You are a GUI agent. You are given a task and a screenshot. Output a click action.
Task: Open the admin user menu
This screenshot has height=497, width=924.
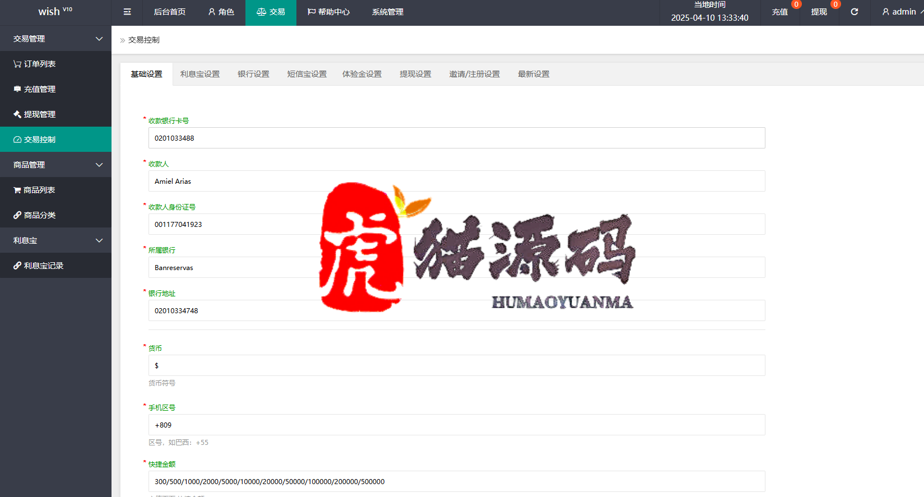(x=899, y=12)
